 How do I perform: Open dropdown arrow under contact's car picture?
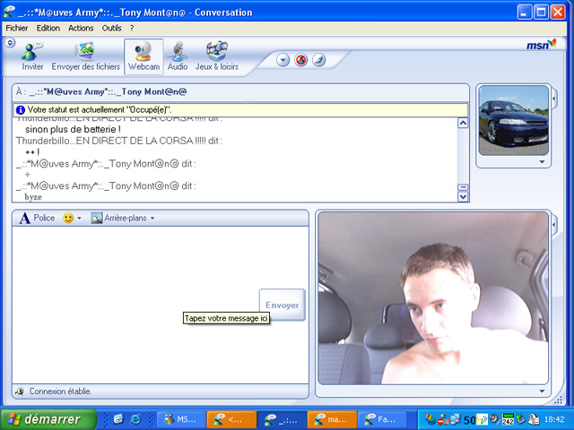click(x=542, y=161)
